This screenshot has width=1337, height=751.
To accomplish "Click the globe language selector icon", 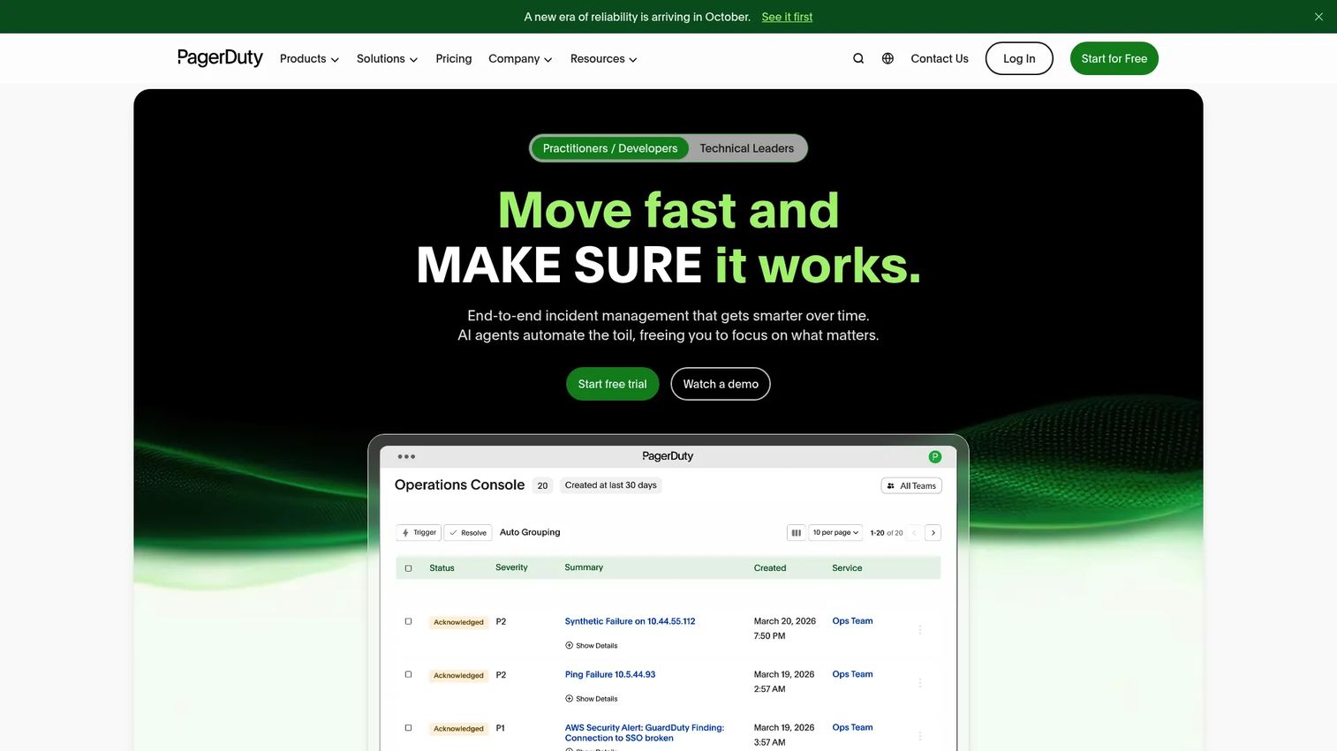I will coord(888,58).
